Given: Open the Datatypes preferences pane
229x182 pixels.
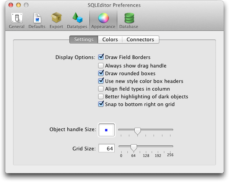Looking at the screenshot, I should tap(77, 20).
